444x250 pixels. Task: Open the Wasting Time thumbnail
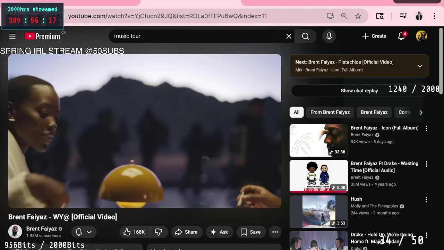(x=318, y=176)
